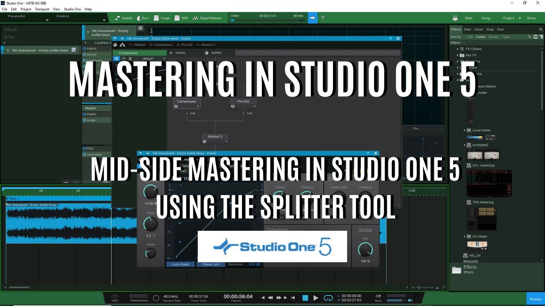545x306 pixels.
Task: Open the Transport menu
Action: pyautogui.click(x=42, y=9)
